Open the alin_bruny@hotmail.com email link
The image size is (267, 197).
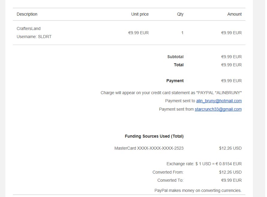point(219,101)
